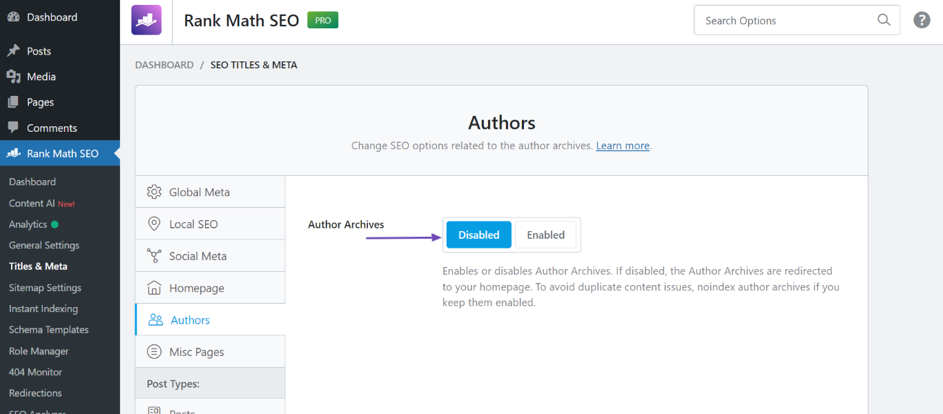Click the Comments bubble icon

coord(13,128)
